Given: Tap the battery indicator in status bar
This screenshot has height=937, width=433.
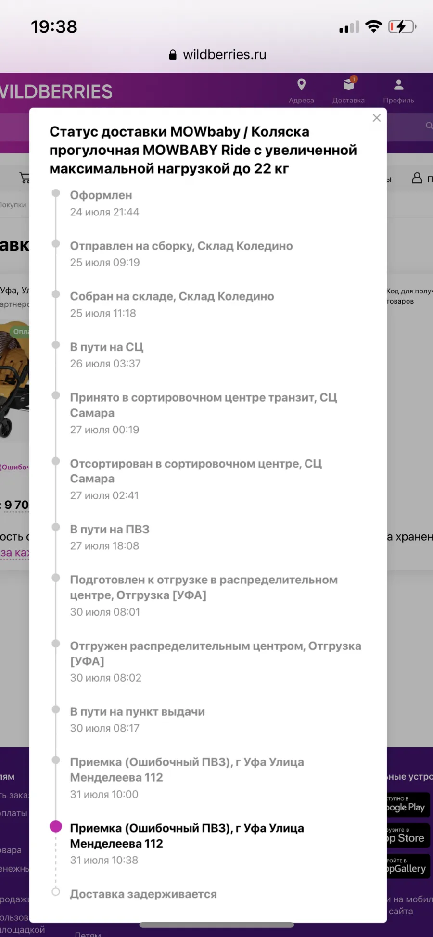Looking at the screenshot, I should tap(402, 26).
